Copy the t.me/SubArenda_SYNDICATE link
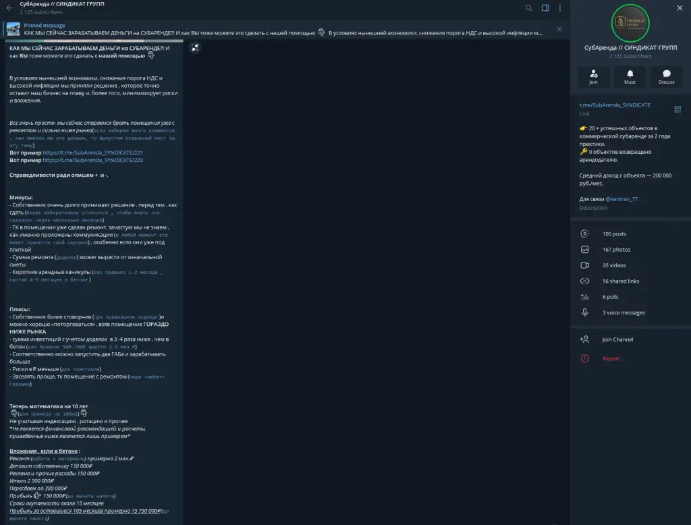The width and height of the screenshot is (691, 525). point(614,105)
